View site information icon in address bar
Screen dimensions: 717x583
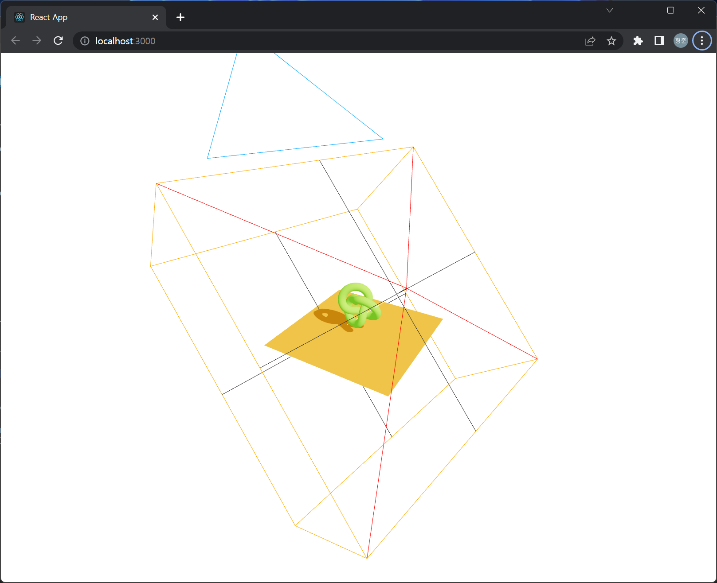tap(85, 41)
